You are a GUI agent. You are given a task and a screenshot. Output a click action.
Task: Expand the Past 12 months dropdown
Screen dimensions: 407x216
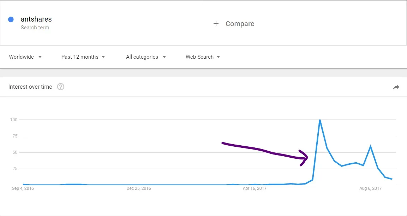[x=83, y=57]
